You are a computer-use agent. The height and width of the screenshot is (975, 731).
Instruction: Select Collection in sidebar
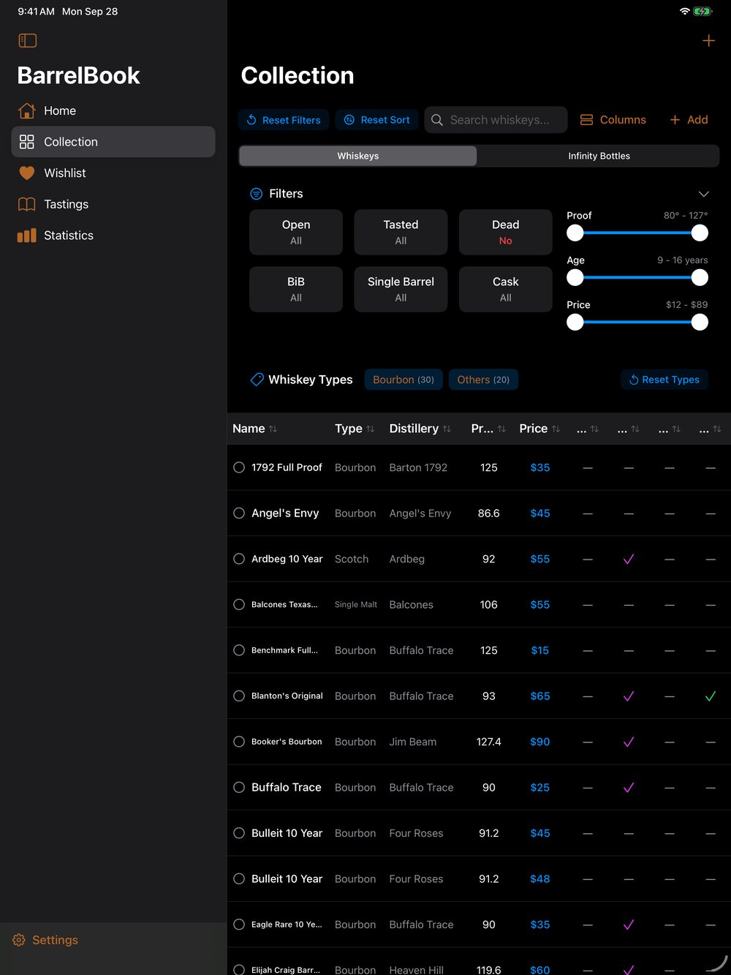pos(113,142)
